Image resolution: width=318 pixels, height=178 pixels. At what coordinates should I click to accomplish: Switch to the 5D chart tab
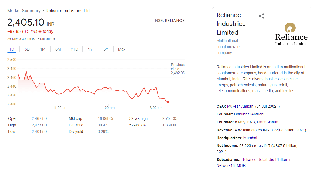point(27,49)
